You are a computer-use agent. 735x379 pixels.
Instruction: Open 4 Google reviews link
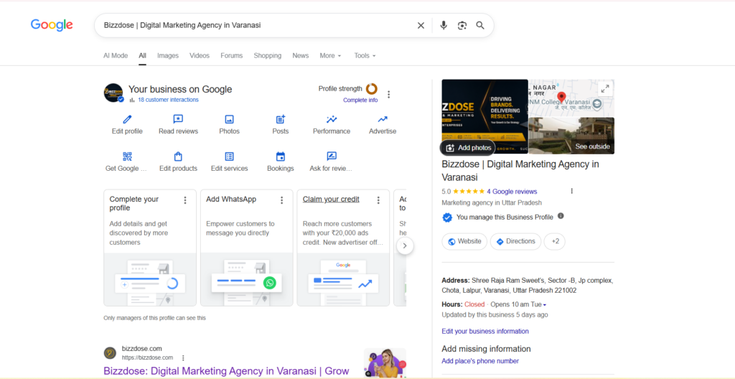(512, 192)
